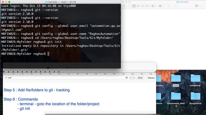
Task: Select tab stop at ruler position 2
Action: [x=13, y=72]
